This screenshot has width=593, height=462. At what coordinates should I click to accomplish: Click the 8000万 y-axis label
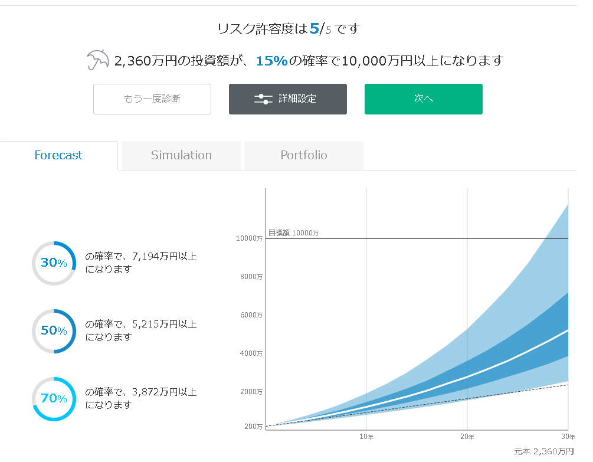tap(251, 277)
